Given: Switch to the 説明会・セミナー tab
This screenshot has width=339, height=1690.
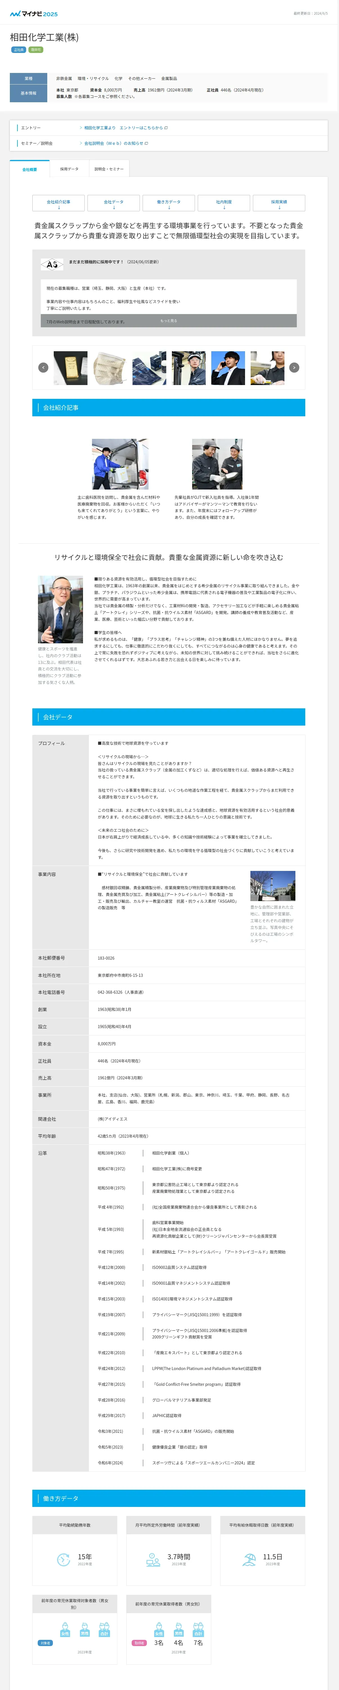Looking at the screenshot, I should pyautogui.click(x=109, y=169).
